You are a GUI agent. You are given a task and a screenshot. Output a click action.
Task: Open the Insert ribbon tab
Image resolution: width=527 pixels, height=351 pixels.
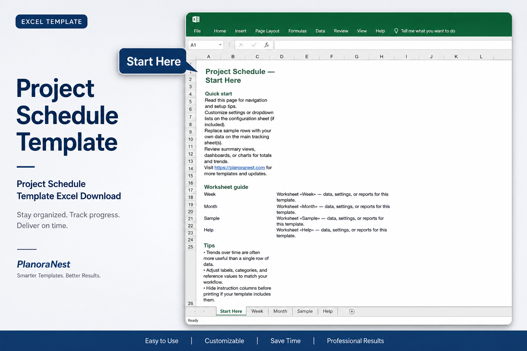[x=241, y=31]
